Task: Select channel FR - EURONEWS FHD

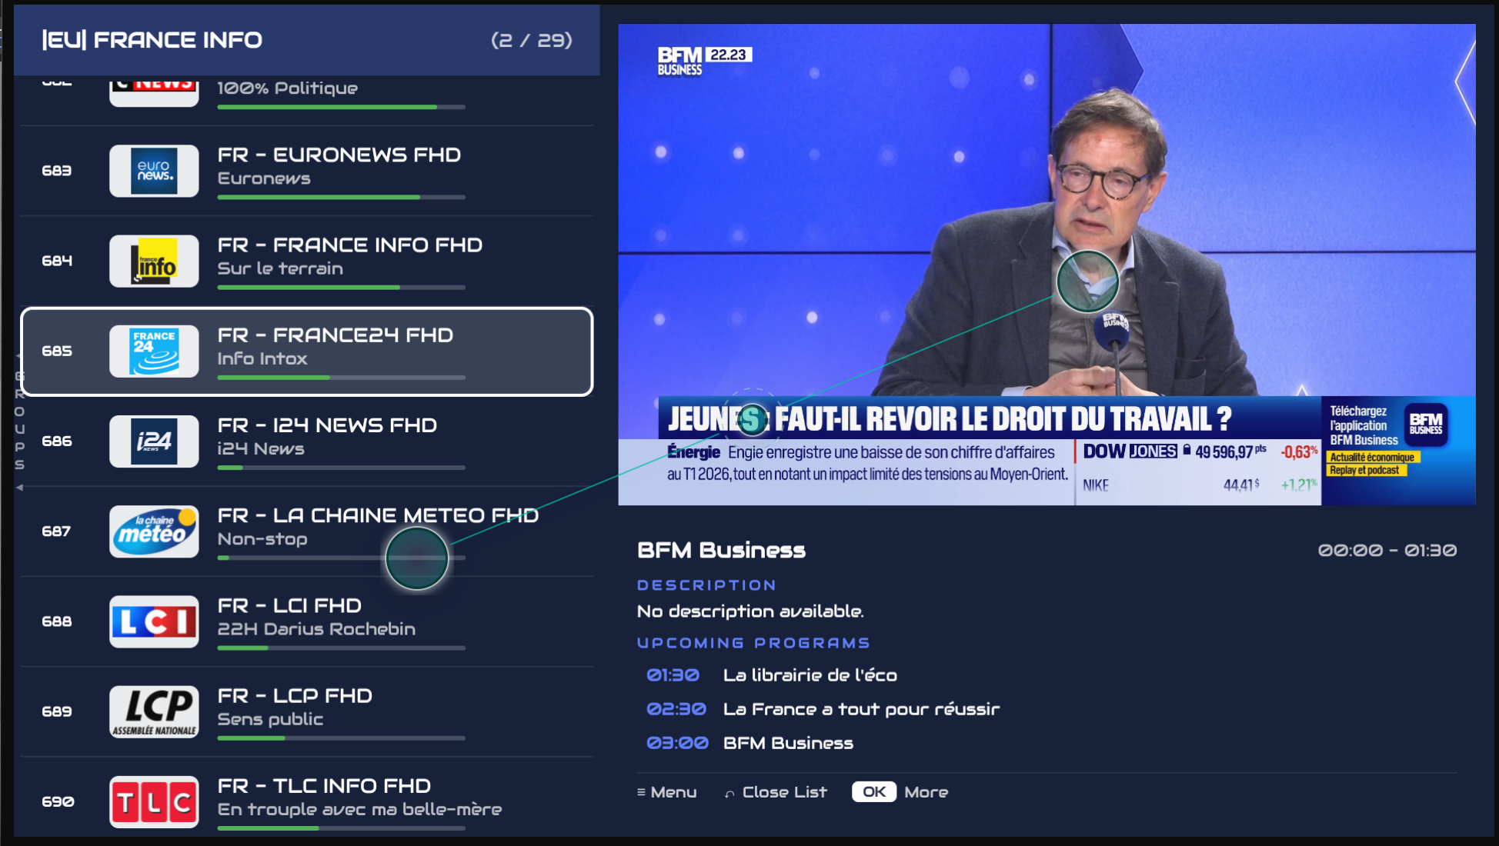Action: tap(306, 171)
